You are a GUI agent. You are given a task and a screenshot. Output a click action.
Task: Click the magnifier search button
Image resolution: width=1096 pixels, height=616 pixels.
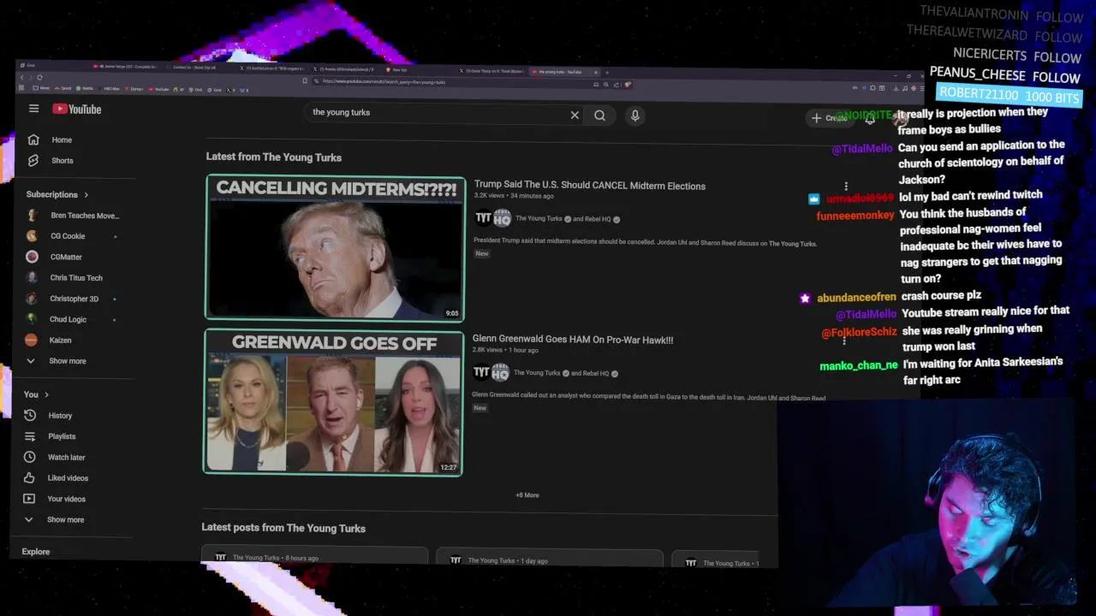pyautogui.click(x=599, y=115)
